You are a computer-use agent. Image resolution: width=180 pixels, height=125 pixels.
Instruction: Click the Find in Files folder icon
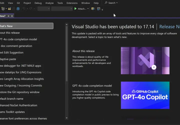[93, 9]
